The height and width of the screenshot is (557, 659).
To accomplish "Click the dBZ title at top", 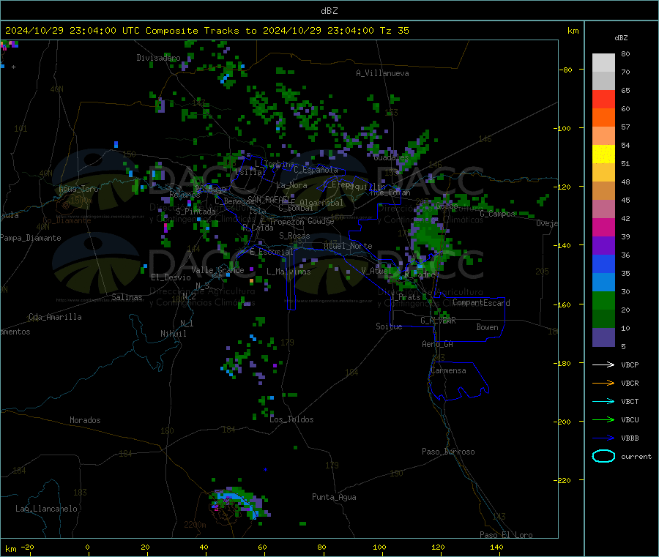I will coord(329,11).
